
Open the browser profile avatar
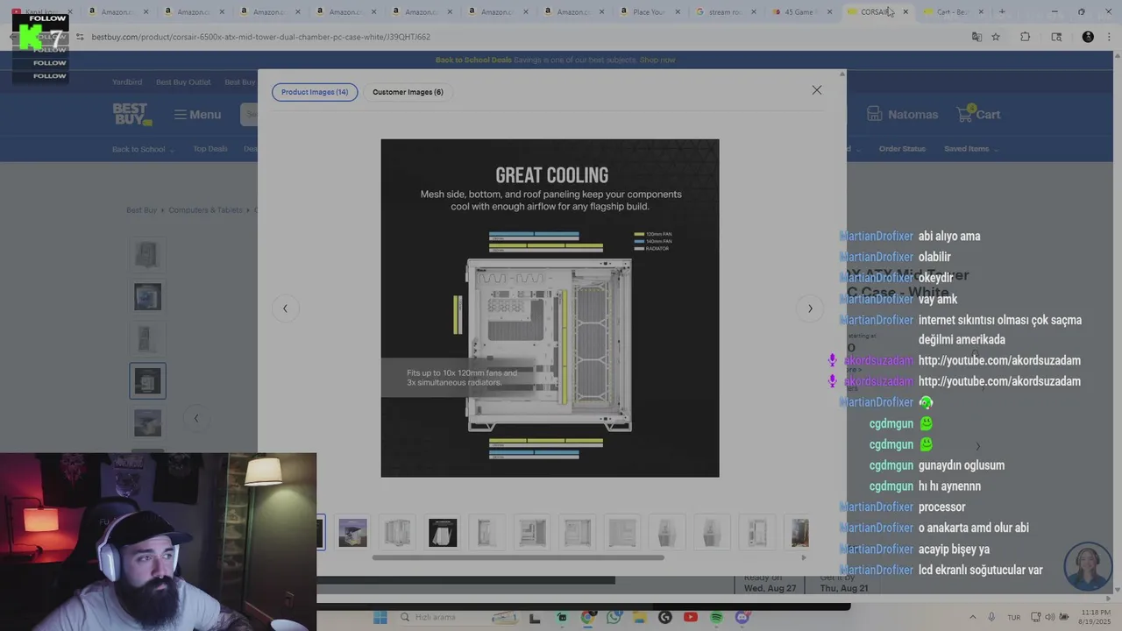click(1088, 37)
